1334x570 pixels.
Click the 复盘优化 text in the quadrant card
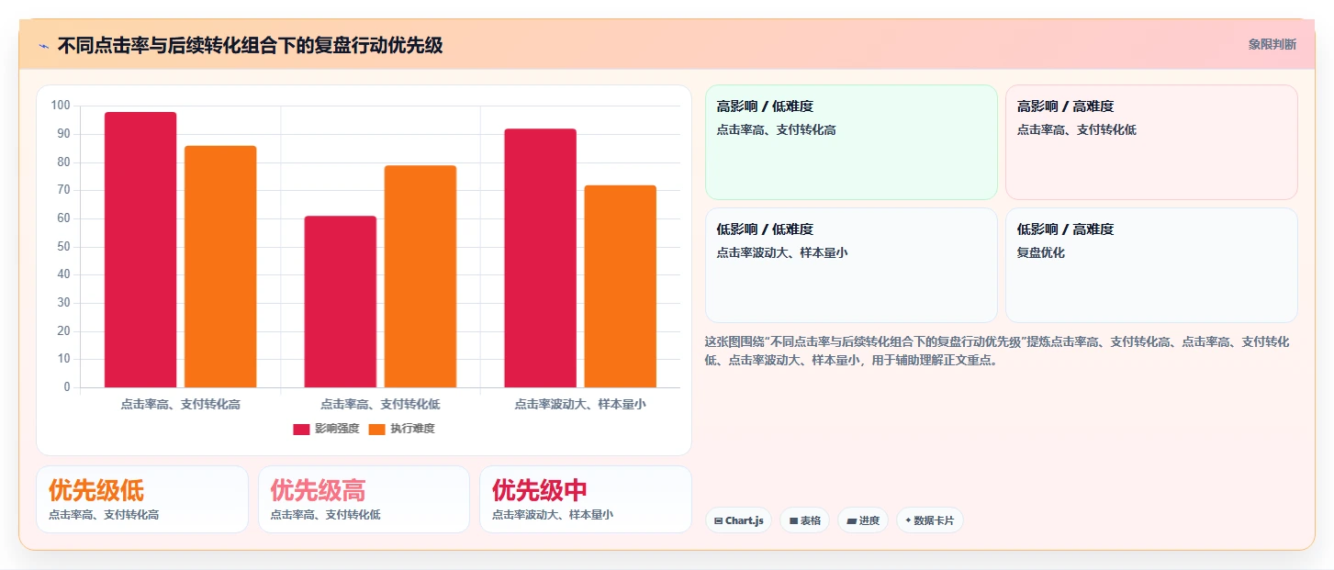[x=1041, y=252]
